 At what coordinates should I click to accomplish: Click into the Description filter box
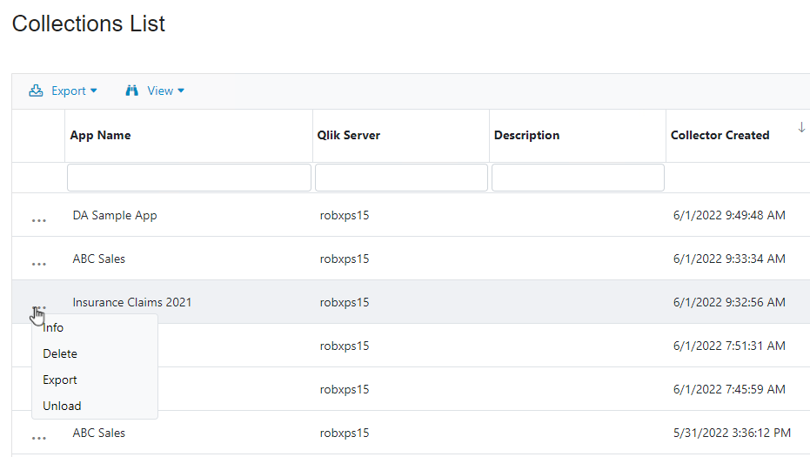click(x=578, y=178)
